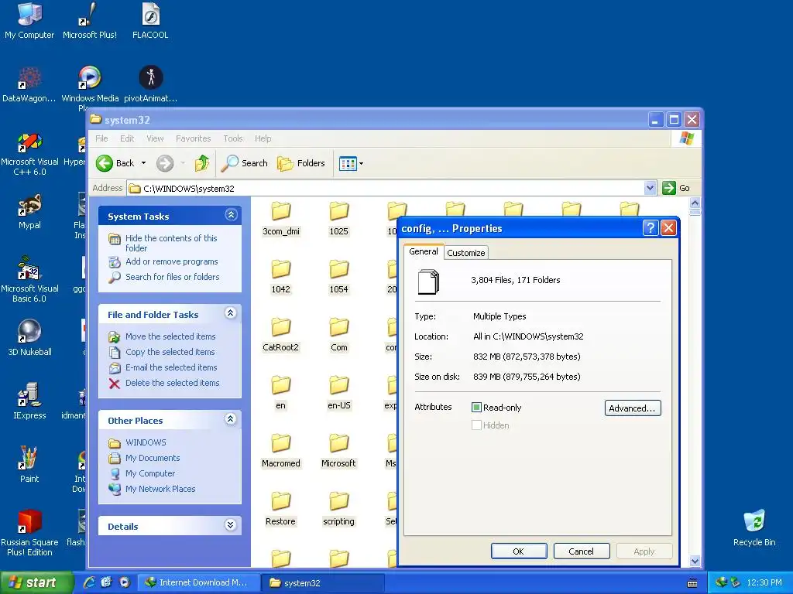The height and width of the screenshot is (594, 793).
Task: Open Paint desktop shortcut
Action: [x=29, y=465]
